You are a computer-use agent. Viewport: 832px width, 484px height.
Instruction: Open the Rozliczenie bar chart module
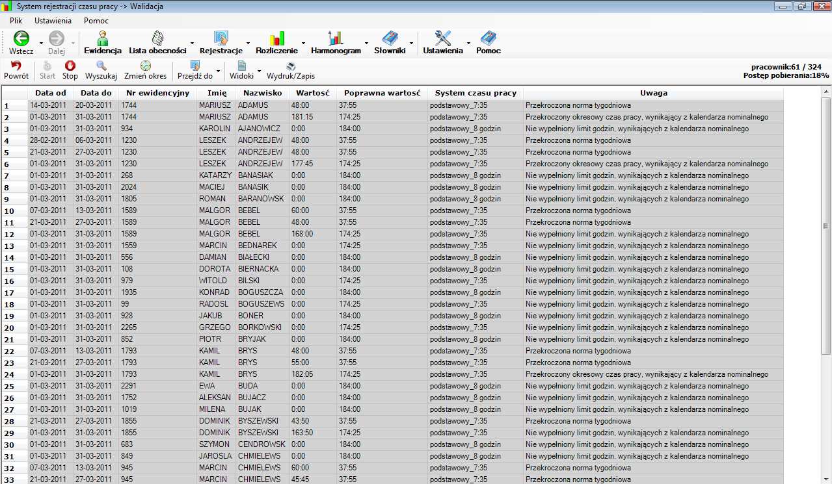(277, 42)
